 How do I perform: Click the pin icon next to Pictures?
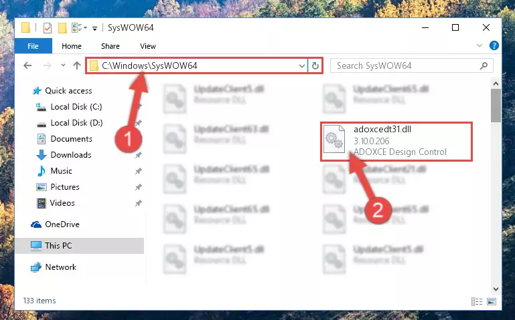138,187
